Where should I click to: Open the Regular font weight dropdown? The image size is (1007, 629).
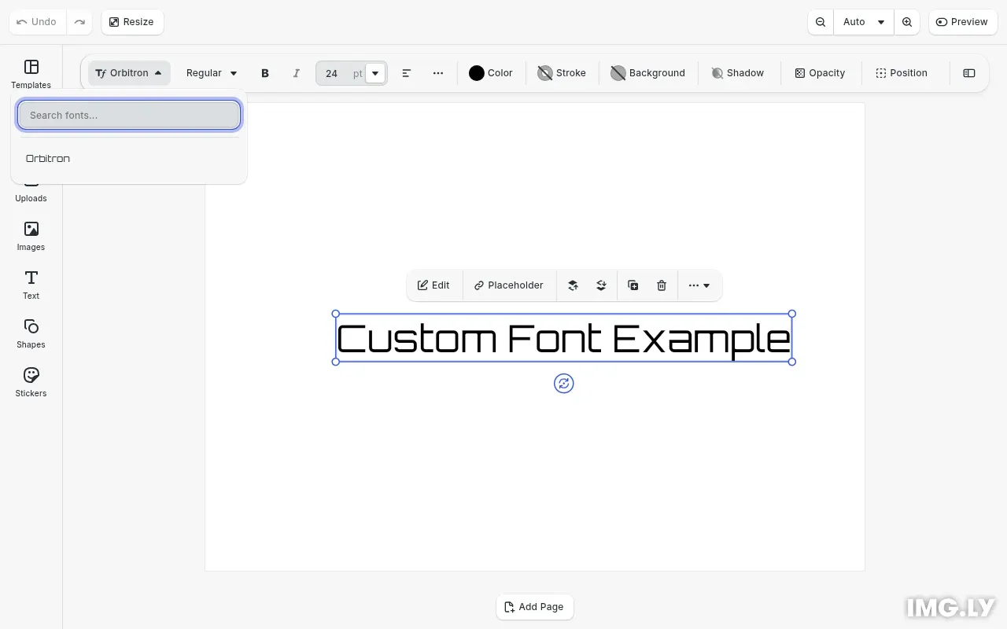tap(210, 72)
